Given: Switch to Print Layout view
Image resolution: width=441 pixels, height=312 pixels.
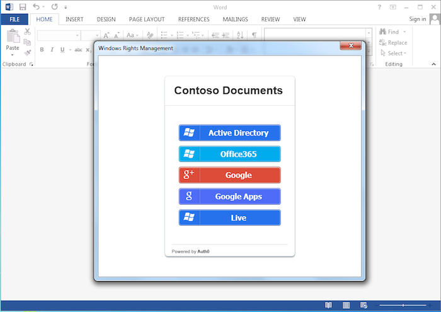Looking at the screenshot, I should [x=346, y=305].
